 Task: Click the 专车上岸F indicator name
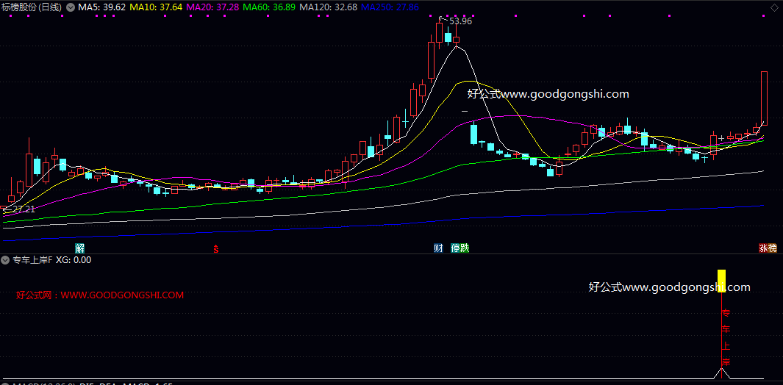tap(32, 260)
